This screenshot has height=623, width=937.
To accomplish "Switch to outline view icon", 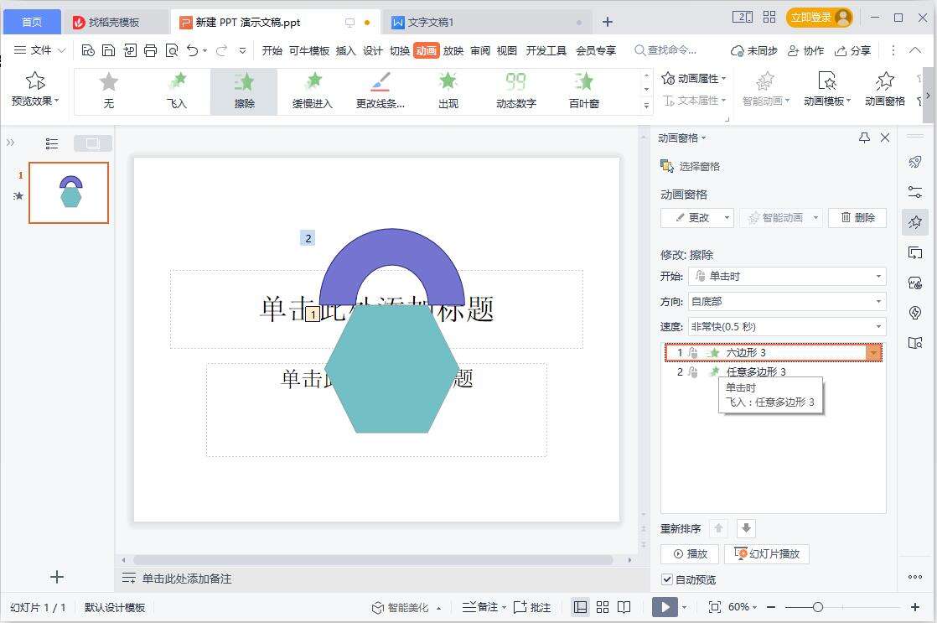I will [52, 143].
